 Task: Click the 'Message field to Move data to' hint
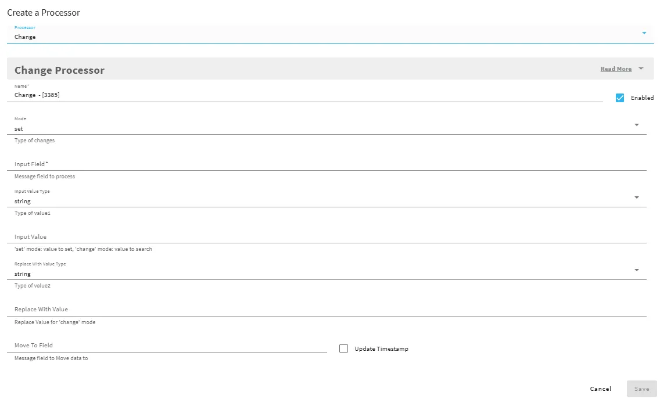[51, 358]
